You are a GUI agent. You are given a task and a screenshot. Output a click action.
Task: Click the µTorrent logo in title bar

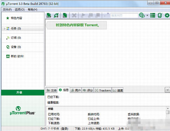pos(3,4)
